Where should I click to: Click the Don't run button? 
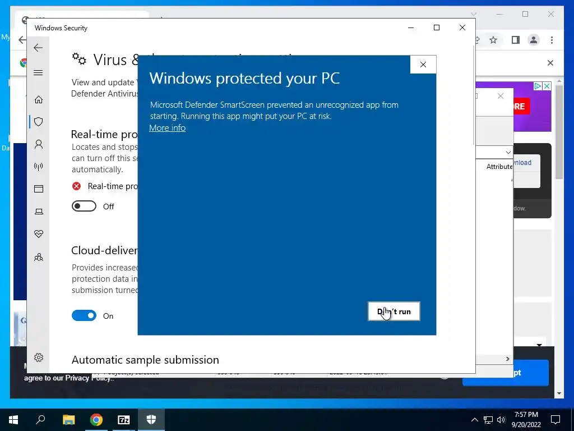394,311
